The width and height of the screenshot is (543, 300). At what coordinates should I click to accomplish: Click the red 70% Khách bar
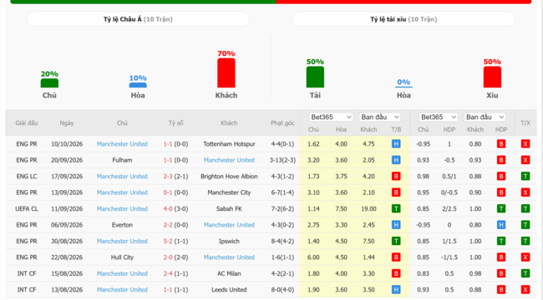click(226, 73)
